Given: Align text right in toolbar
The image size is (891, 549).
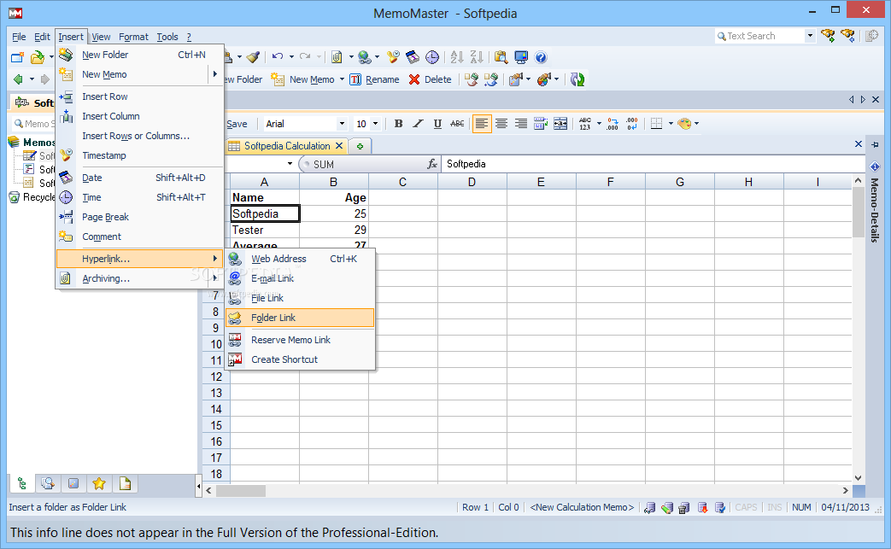Looking at the screenshot, I should (520, 124).
